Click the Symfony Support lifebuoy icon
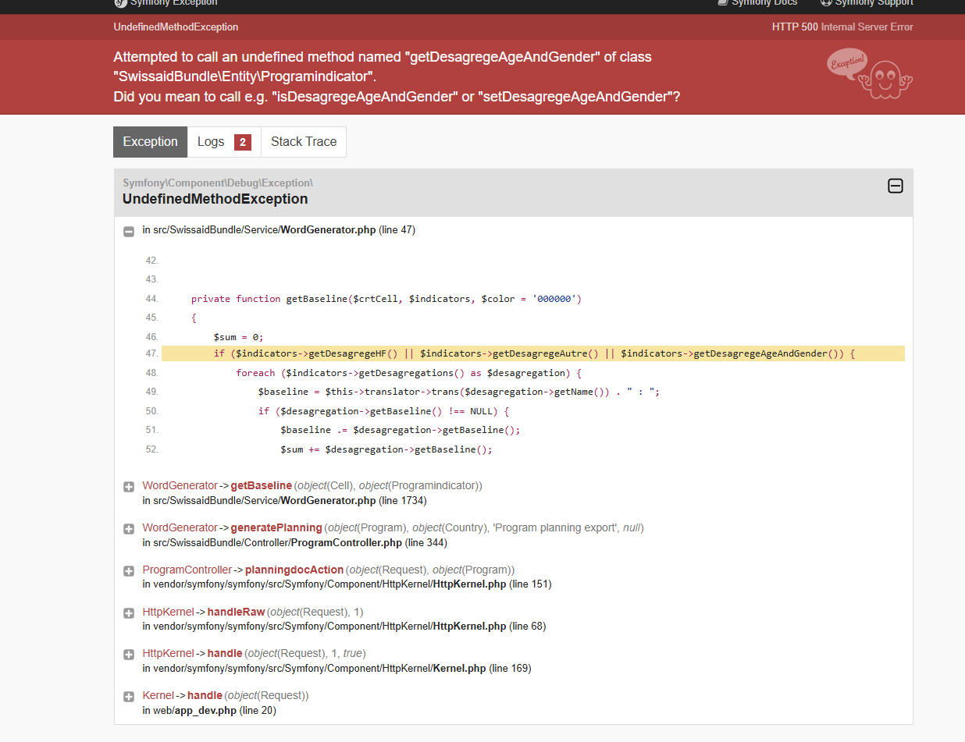Image resolution: width=965 pixels, height=742 pixels. point(826,3)
